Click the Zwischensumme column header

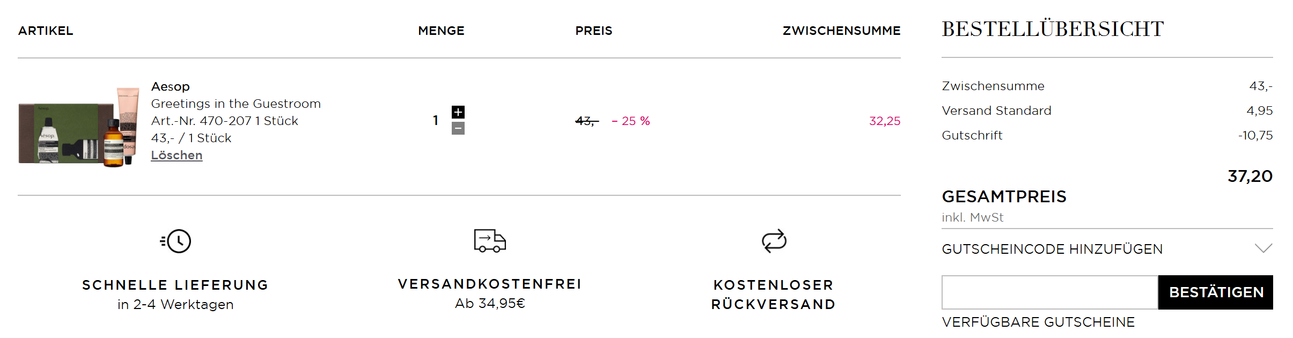click(841, 31)
